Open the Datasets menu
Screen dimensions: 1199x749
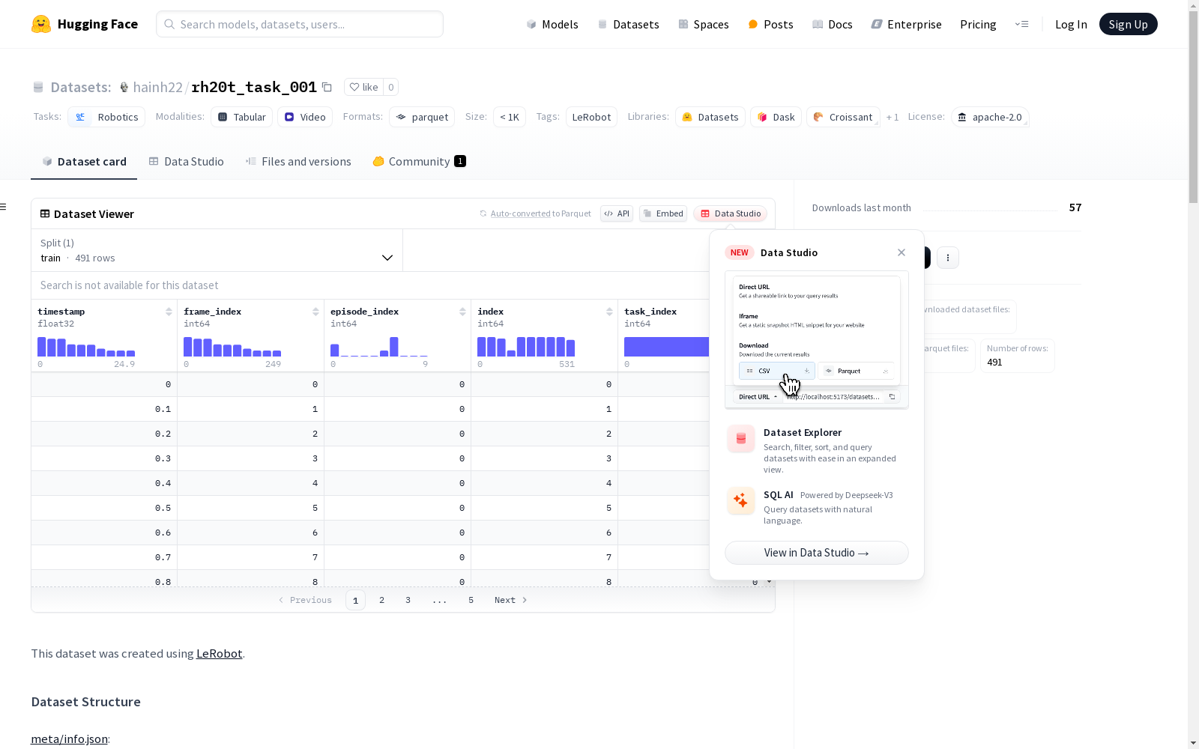coord(628,24)
